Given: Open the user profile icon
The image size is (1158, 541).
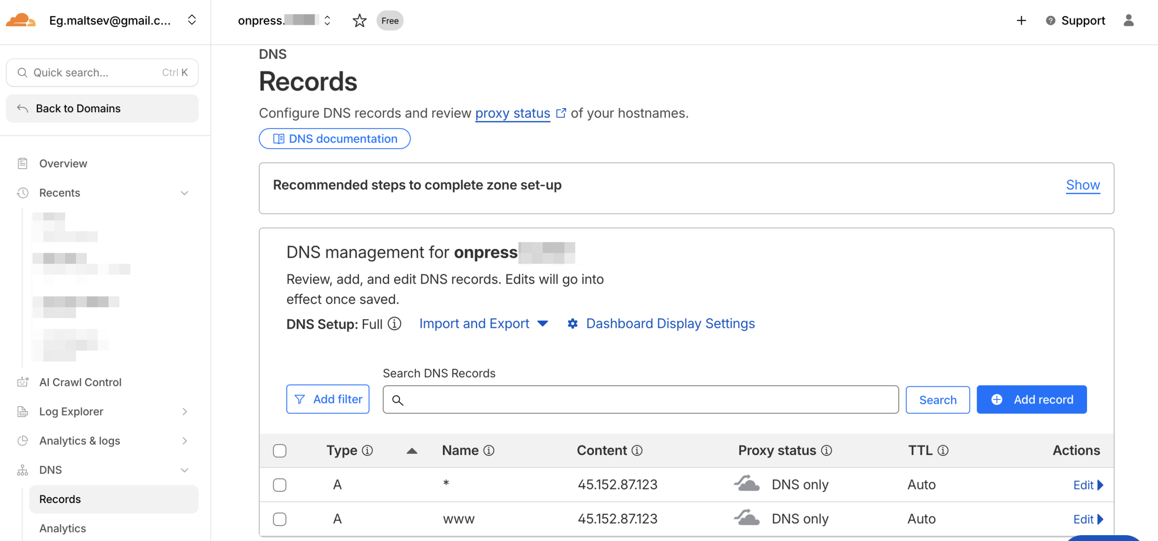Looking at the screenshot, I should click(x=1129, y=20).
